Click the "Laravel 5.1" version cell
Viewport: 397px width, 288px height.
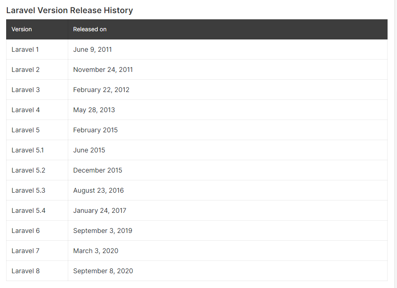click(28, 150)
